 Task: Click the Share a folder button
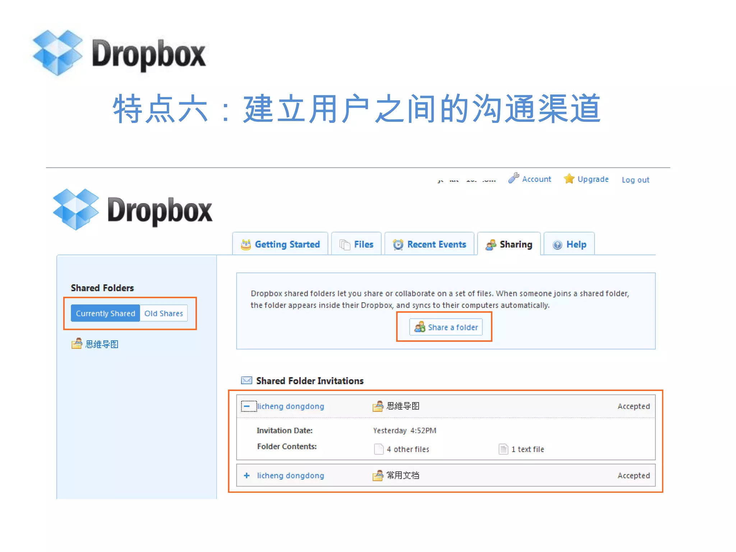[x=446, y=327]
